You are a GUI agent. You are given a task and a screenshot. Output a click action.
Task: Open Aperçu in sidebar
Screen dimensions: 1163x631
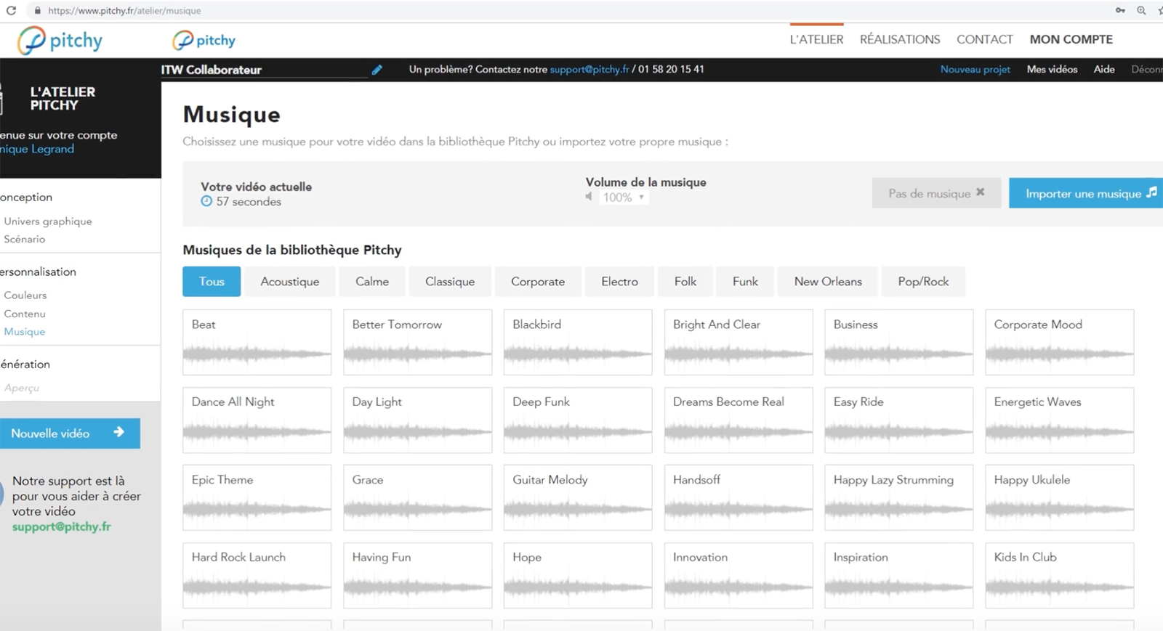coord(22,388)
